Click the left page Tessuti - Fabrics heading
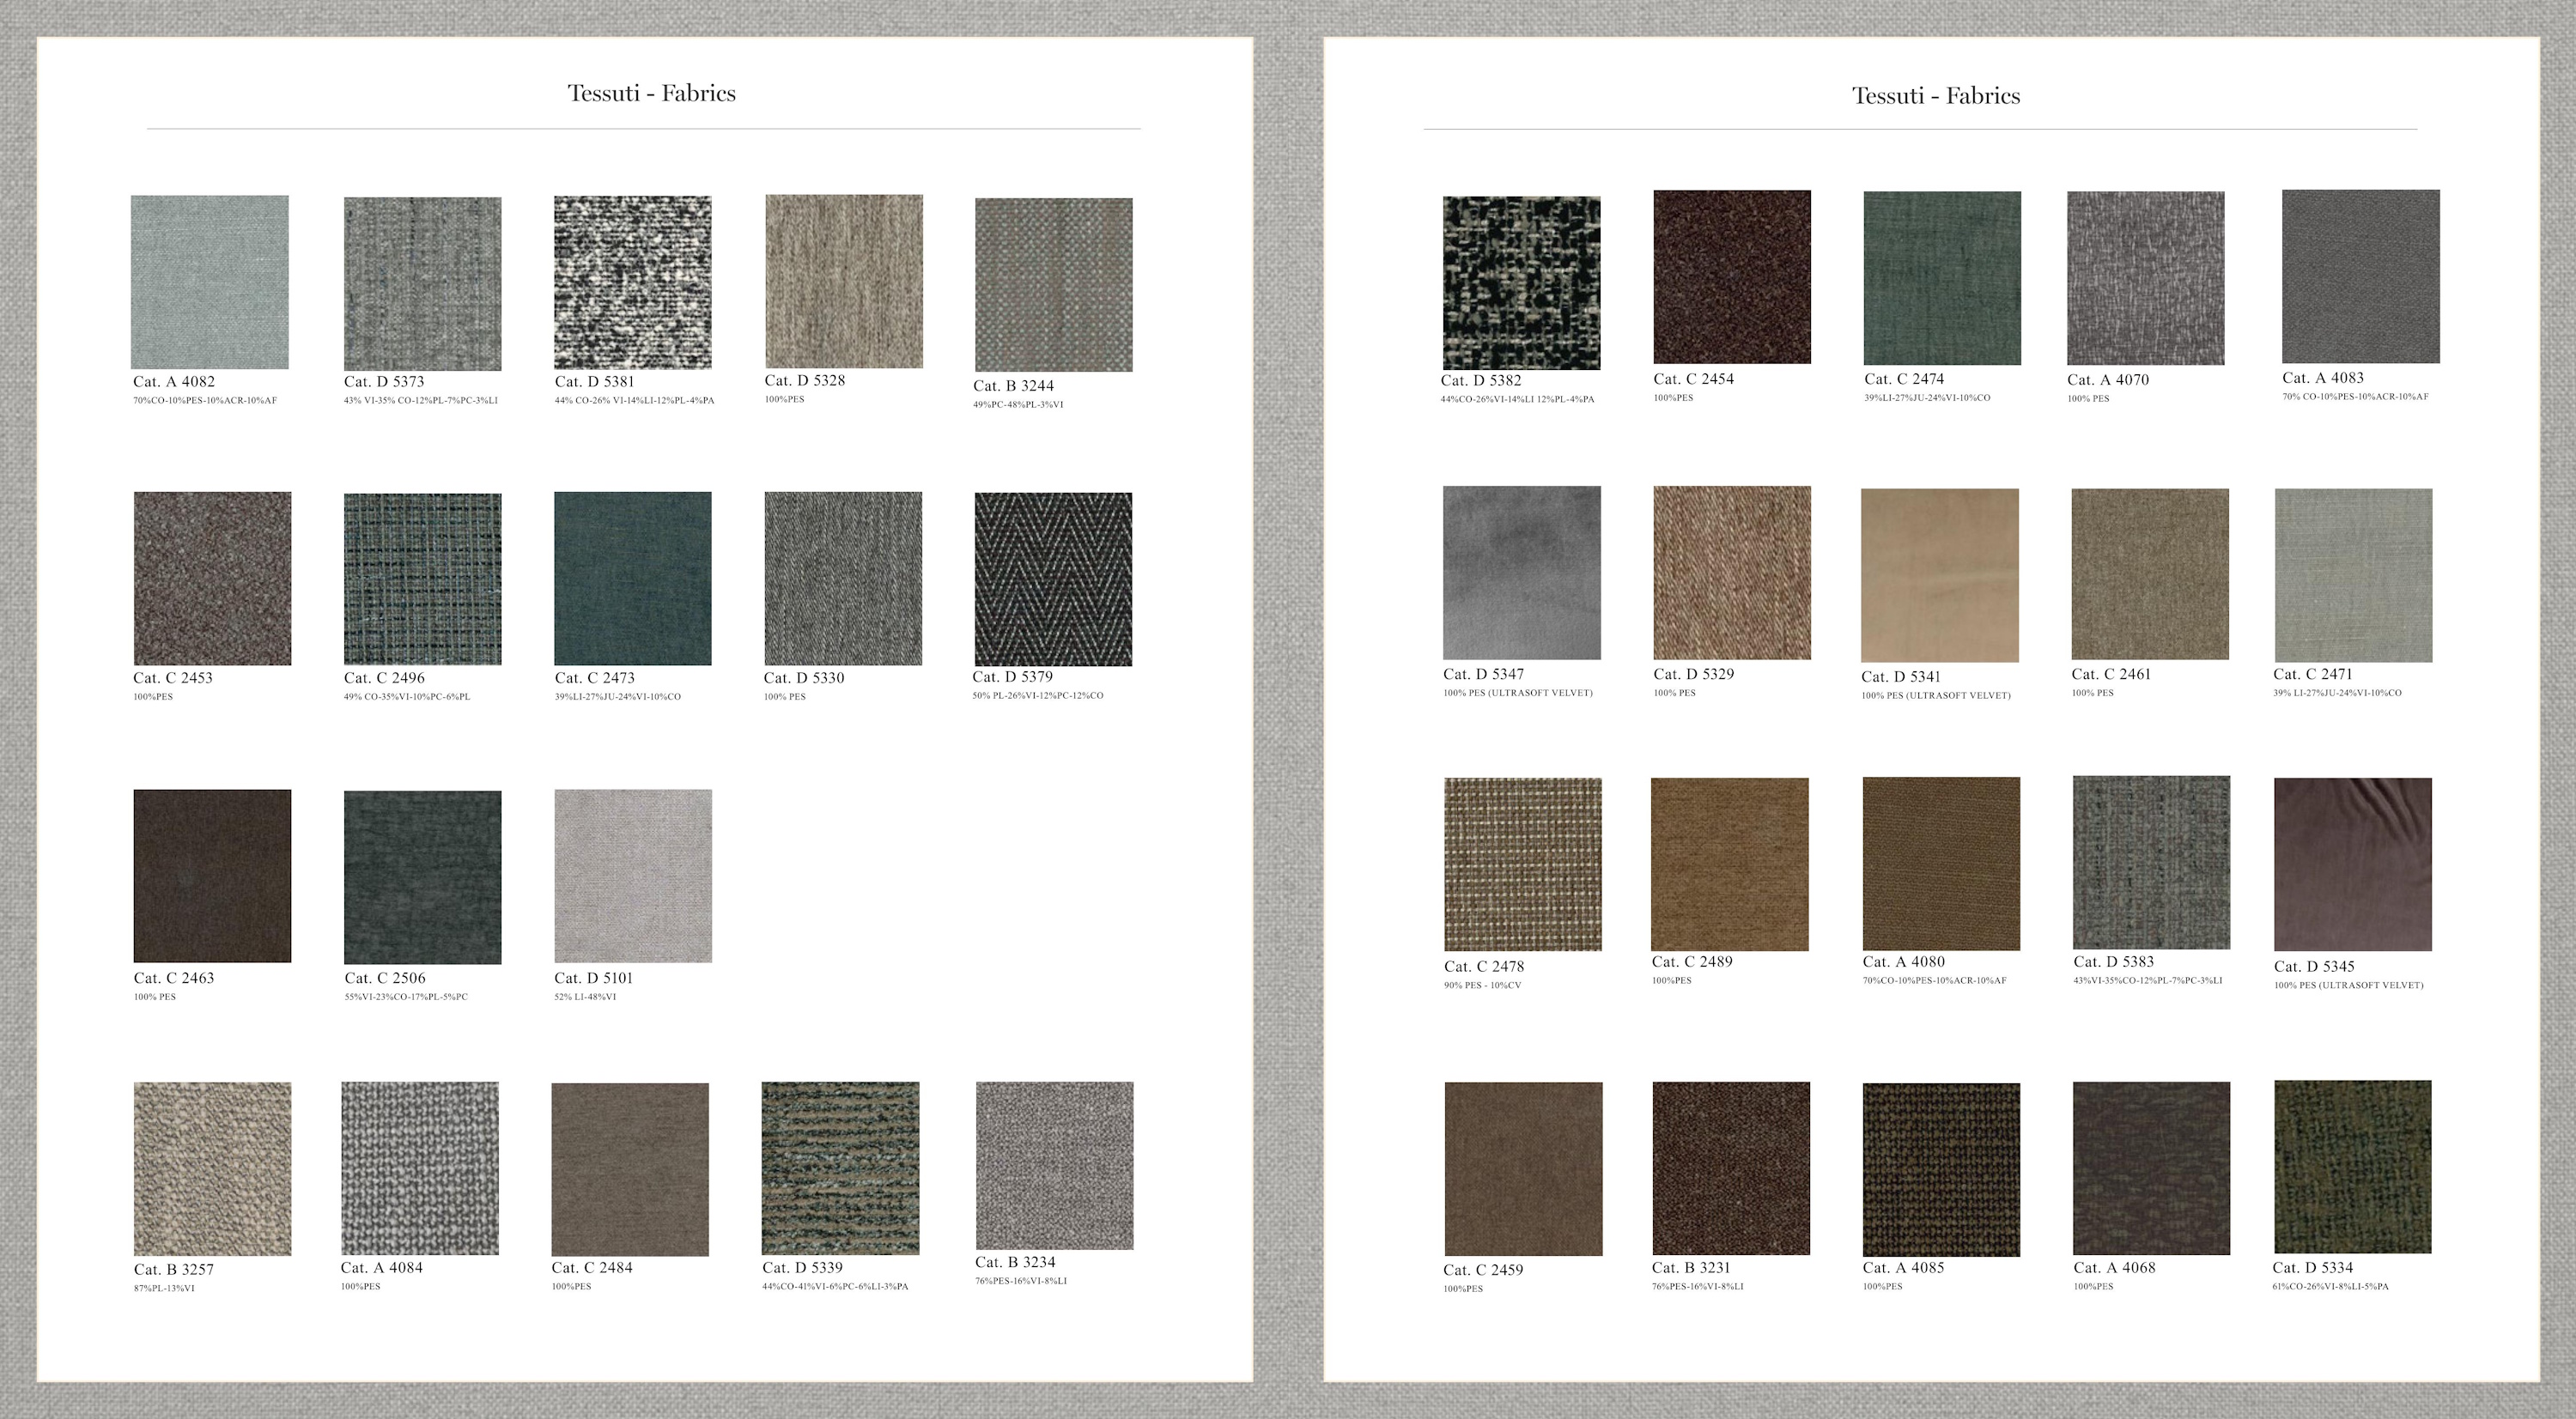Screen dimensions: 2576x1419 [651, 93]
